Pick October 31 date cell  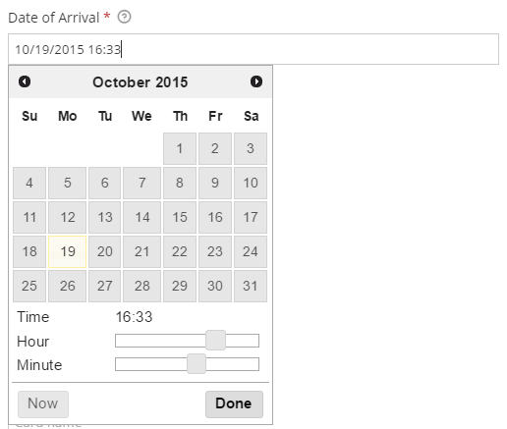click(x=251, y=286)
